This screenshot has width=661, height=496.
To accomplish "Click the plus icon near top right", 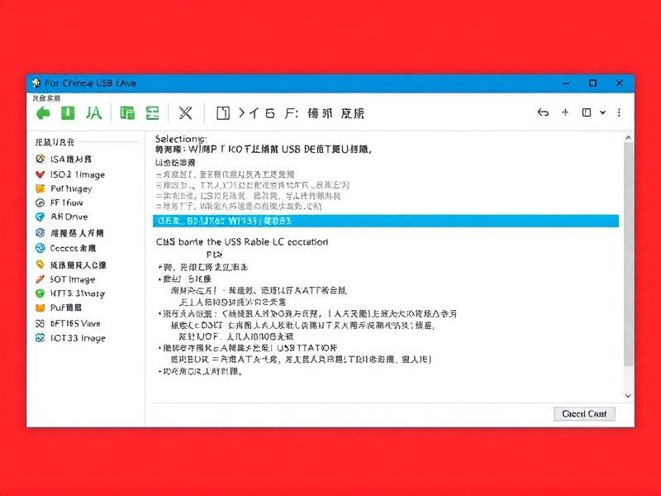I will [565, 112].
